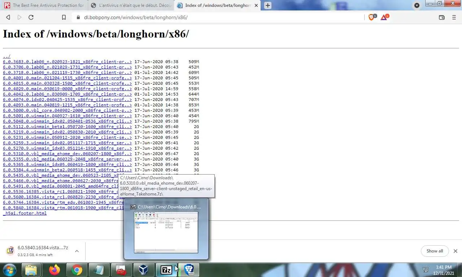Viewport: 462px width, 277px height.
Task: Download build 6.0.4074.0 idx02 file
Action: [x=67, y=100]
